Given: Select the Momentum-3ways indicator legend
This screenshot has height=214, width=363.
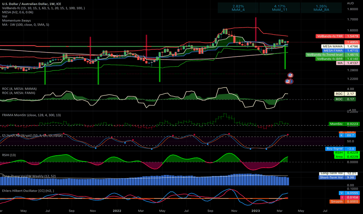Looking at the screenshot, I should click(16, 21).
